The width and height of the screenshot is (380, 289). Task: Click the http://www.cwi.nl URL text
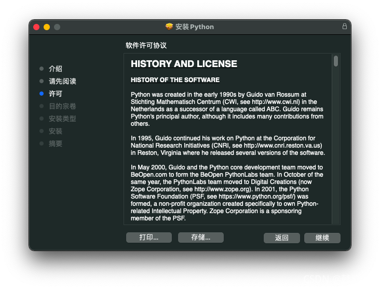[276, 102]
